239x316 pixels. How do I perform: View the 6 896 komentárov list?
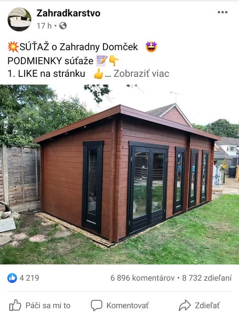coord(142,278)
